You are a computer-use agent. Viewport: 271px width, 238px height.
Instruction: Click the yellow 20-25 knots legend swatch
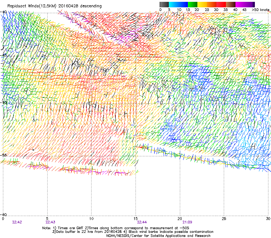click(202, 4)
